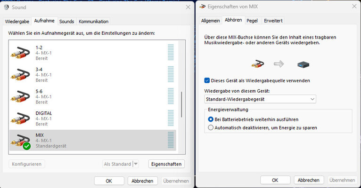This screenshot has width=361, height=188.
Task: Switch to the Wiedergabe tab
Action: point(17,21)
